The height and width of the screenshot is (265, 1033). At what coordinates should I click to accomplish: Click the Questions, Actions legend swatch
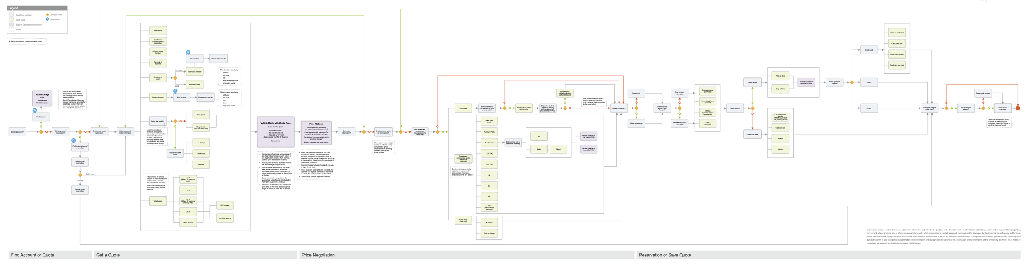click(x=11, y=15)
